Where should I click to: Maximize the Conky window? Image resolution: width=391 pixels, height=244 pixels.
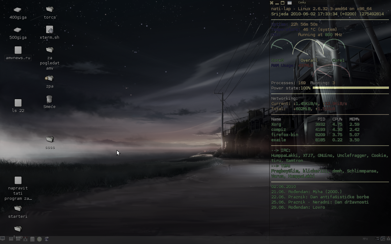(283, 3)
